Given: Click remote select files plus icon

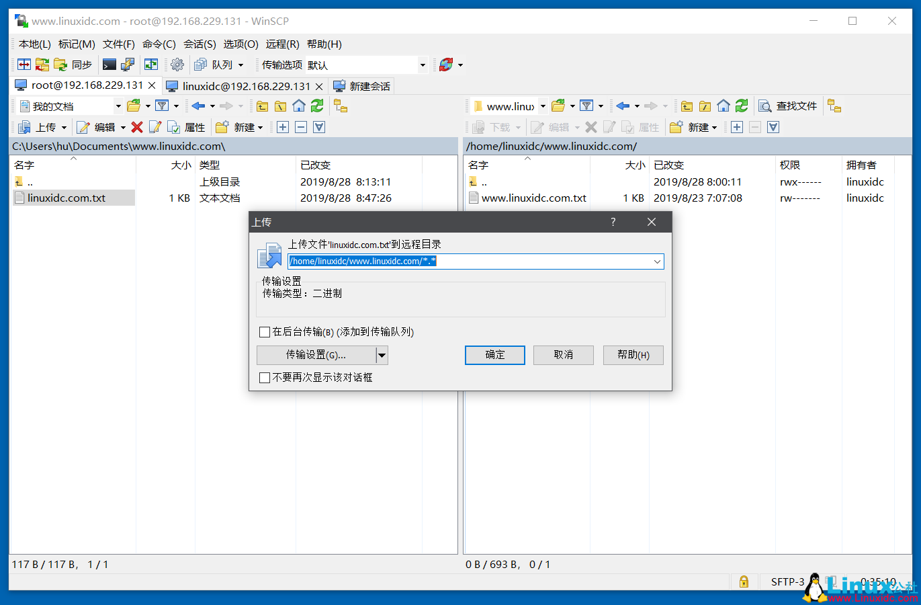Looking at the screenshot, I should coord(737,127).
